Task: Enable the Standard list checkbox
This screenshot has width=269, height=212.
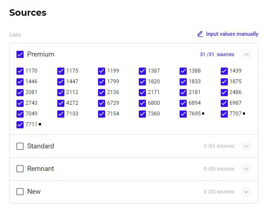Action: (x=20, y=146)
